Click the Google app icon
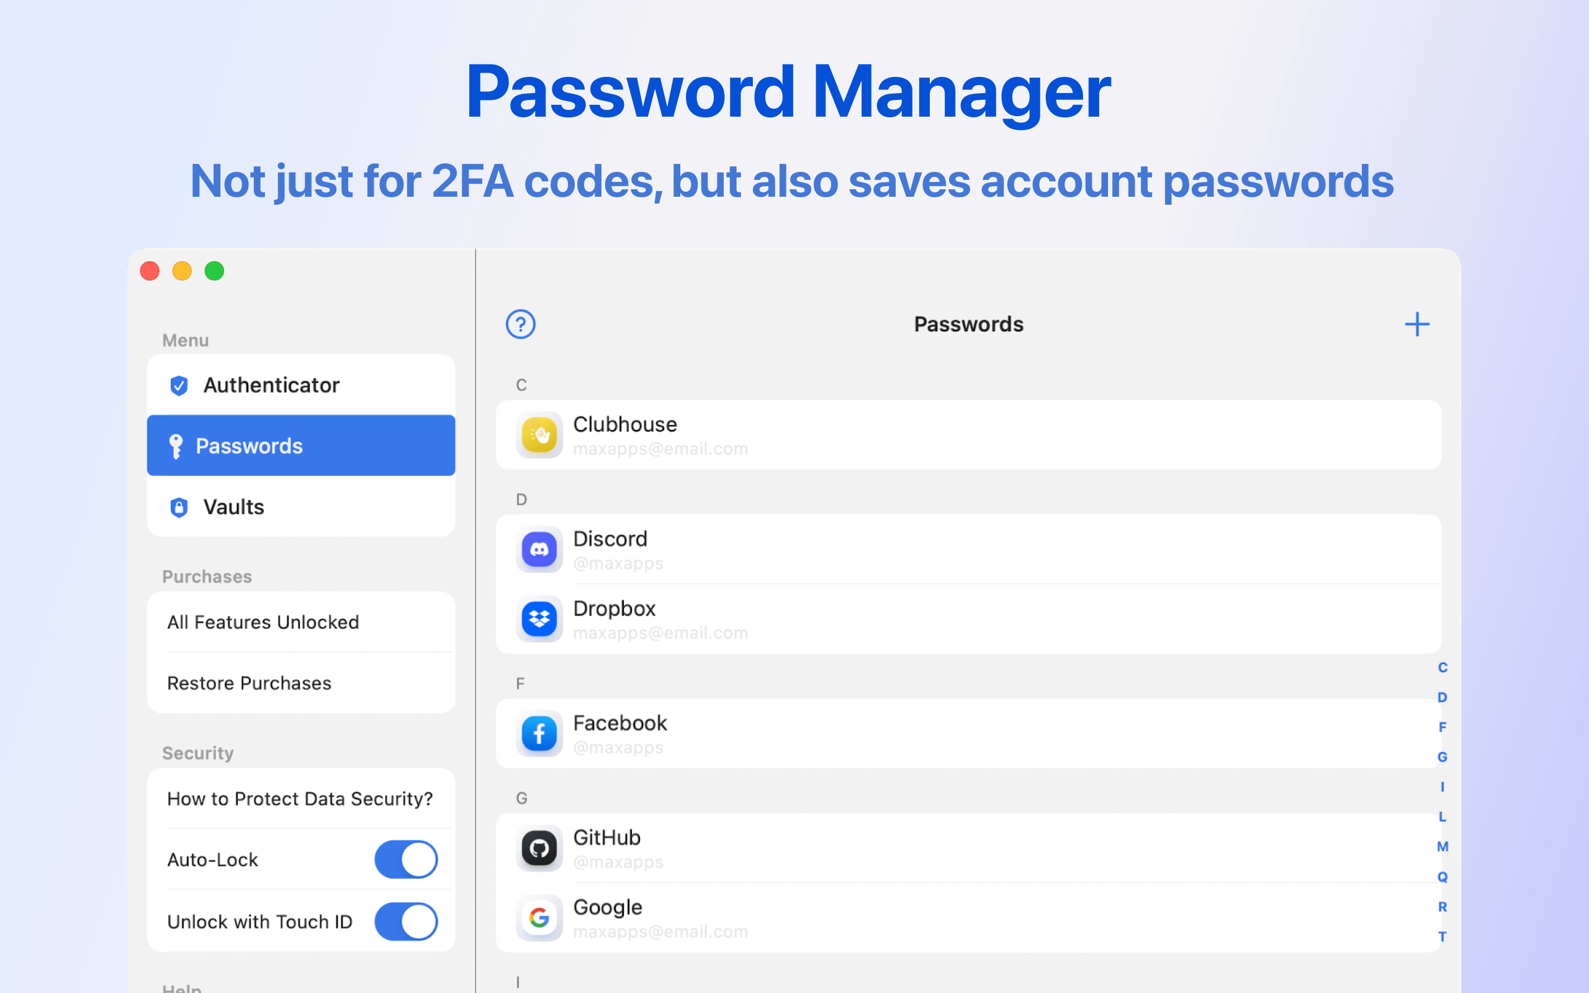1589x993 pixels. [539, 917]
